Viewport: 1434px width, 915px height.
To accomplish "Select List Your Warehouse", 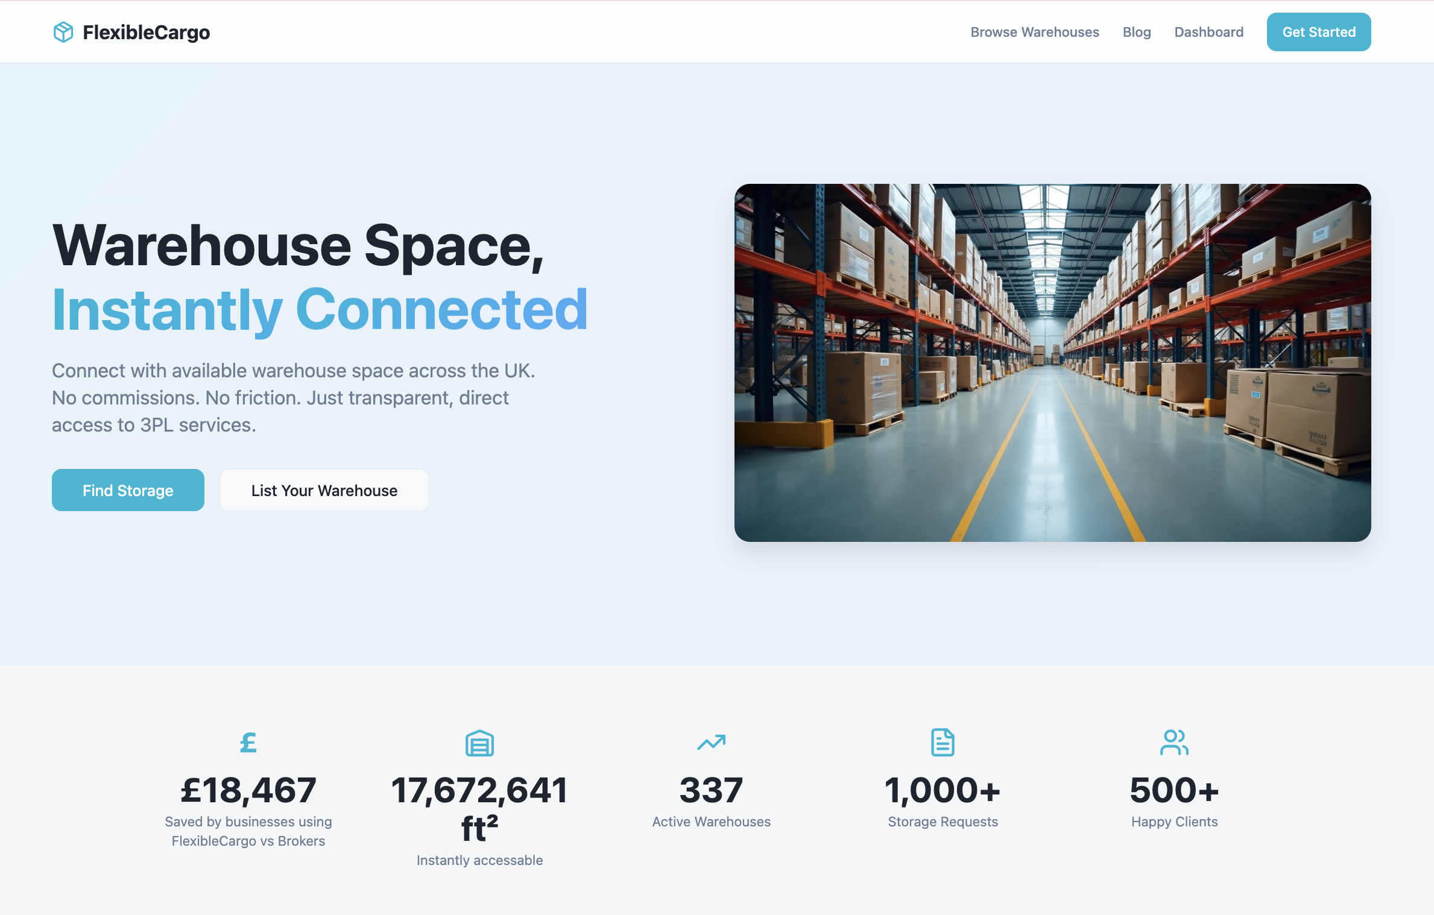I will [x=324, y=490].
